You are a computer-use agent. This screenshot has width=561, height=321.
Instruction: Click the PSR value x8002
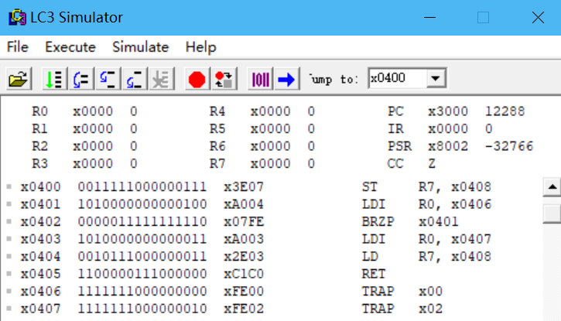(448, 146)
